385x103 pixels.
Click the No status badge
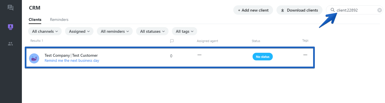pyautogui.click(x=263, y=57)
